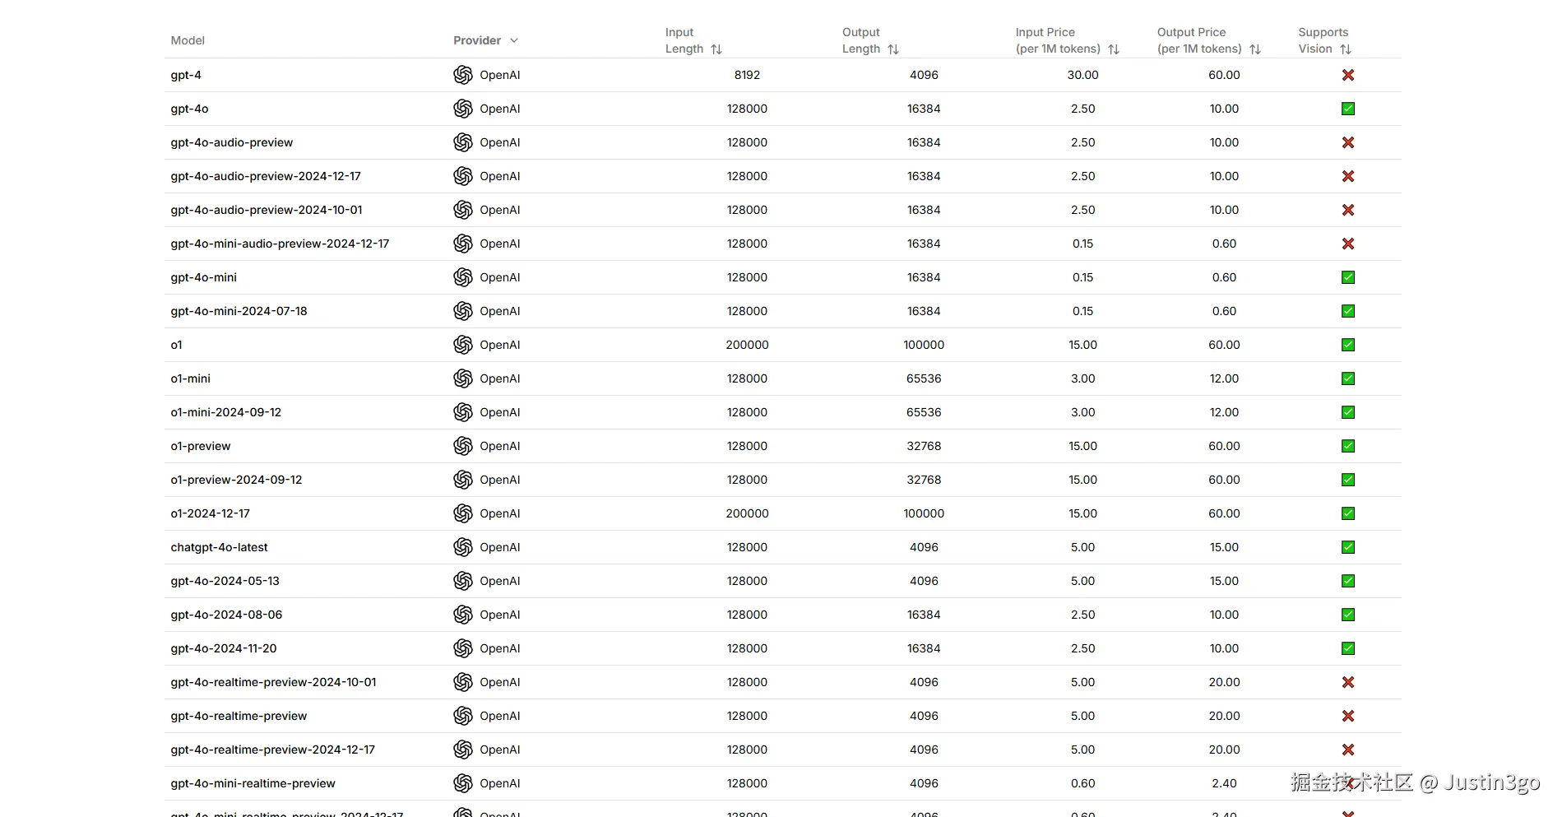Sort by Input Length column arrows
Image resolution: width=1562 pixels, height=817 pixels.
pyautogui.click(x=716, y=49)
